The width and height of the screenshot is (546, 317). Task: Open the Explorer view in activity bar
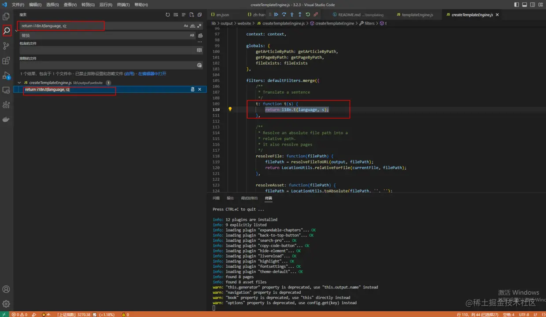point(6,17)
